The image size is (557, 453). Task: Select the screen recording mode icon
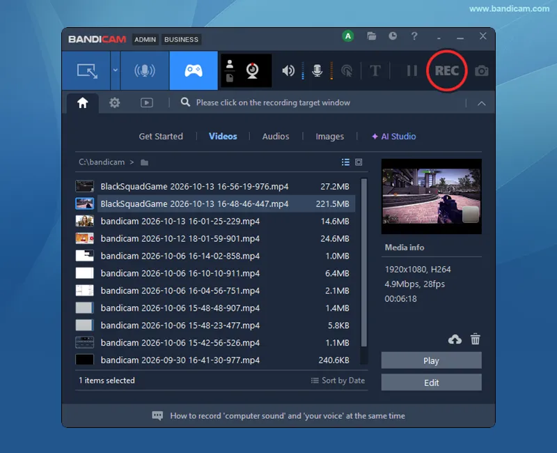(86, 70)
